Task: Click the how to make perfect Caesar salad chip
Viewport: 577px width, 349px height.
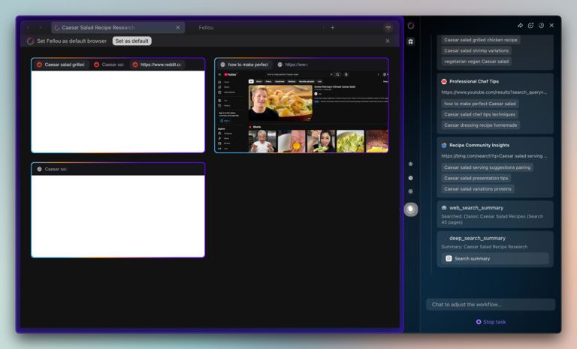Action: [480, 104]
